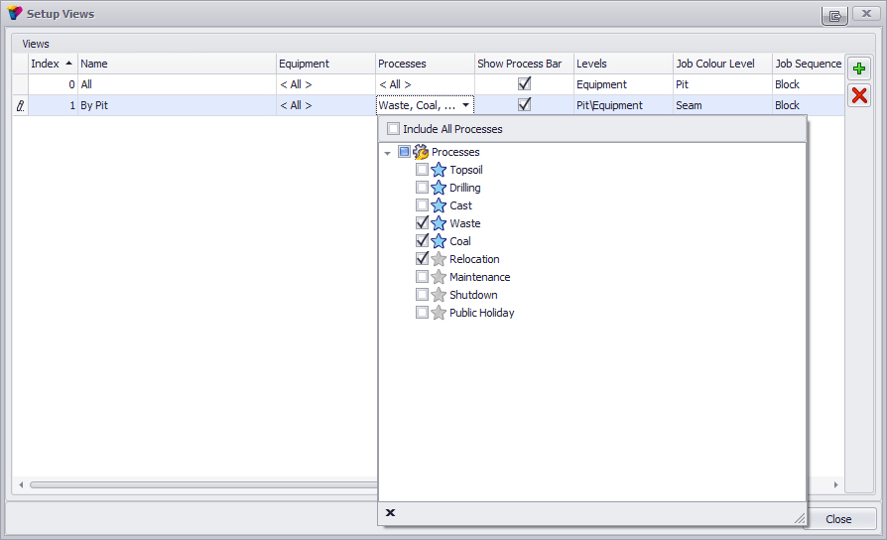Uncheck the Relocation process checkbox
Image resolution: width=887 pixels, height=540 pixels.
point(422,258)
